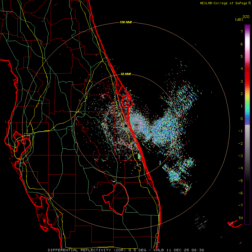Screen dimensions: 252x252
Task: Click the red band of the color bar
Action: (247, 76)
